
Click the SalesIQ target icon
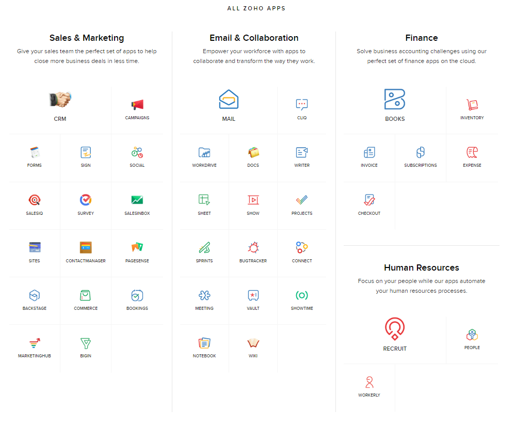35,200
